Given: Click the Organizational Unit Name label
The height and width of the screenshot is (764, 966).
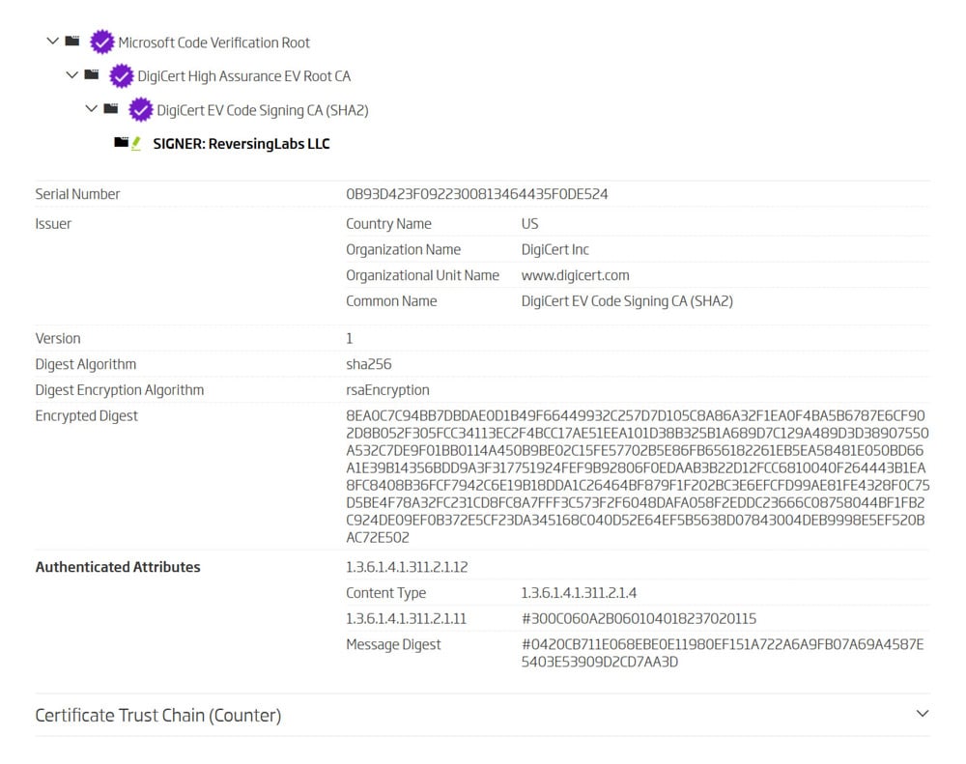Looking at the screenshot, I should pos(423,275).
